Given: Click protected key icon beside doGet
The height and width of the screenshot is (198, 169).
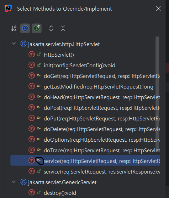Looking at the screenshot, I should 39,75.
